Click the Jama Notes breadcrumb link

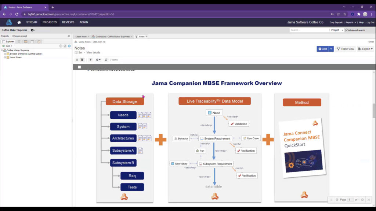pos(85,42)
